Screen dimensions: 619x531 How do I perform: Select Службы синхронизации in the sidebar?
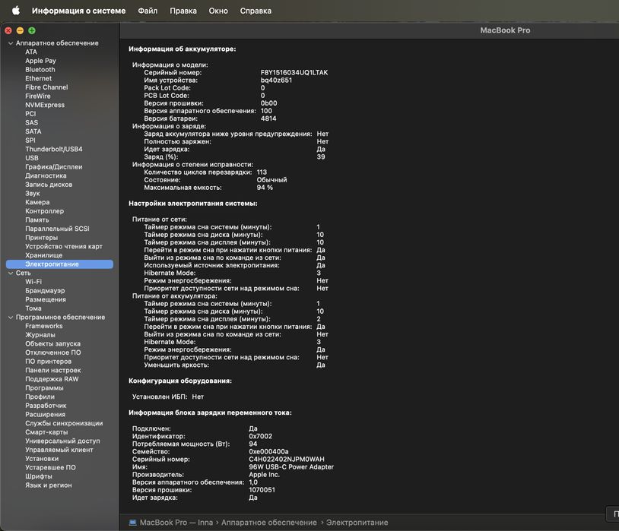point(65,423)
